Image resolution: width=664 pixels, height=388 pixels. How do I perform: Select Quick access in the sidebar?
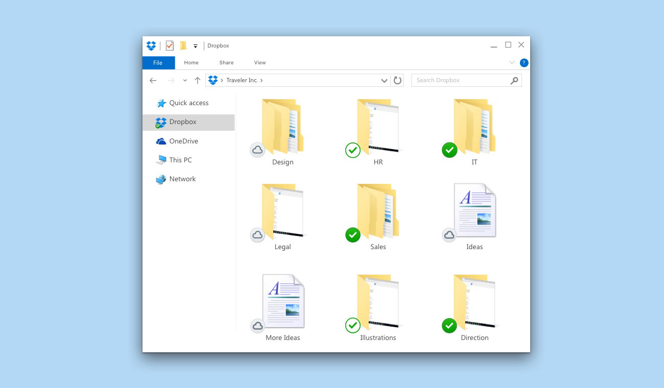pyautogui.click(x=188, y=103)
